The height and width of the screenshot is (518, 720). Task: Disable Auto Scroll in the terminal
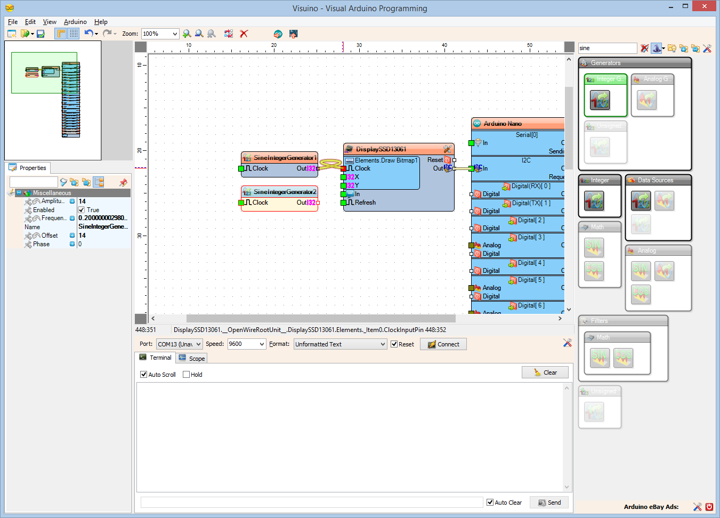[x=143, y=374]
